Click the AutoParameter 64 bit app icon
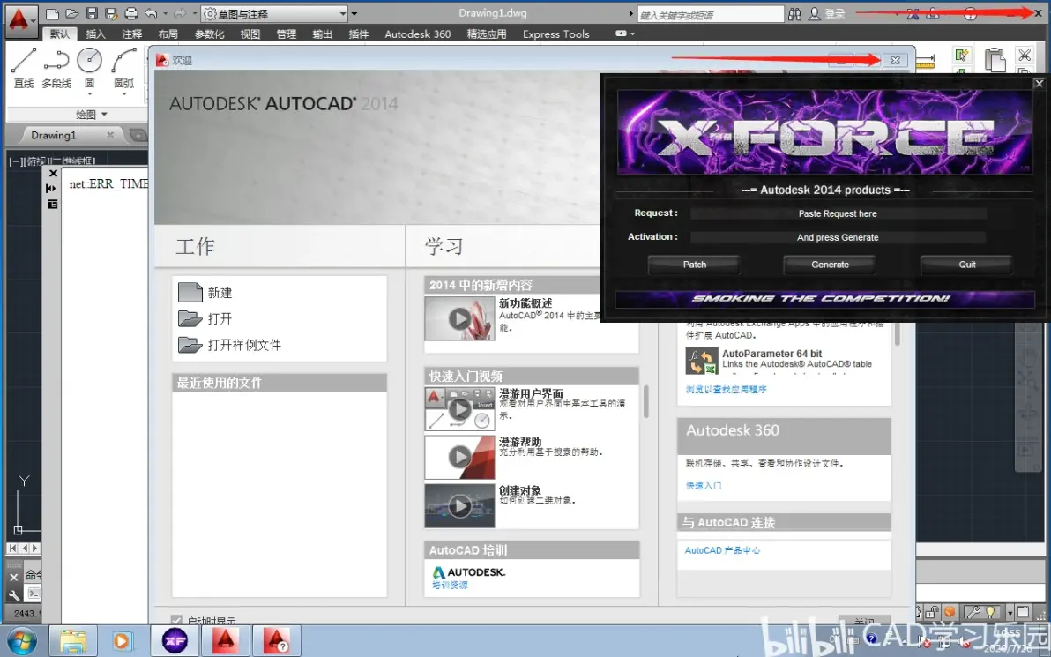The width and height of the screenshot is (1051, 657). [x=702, y=362]
